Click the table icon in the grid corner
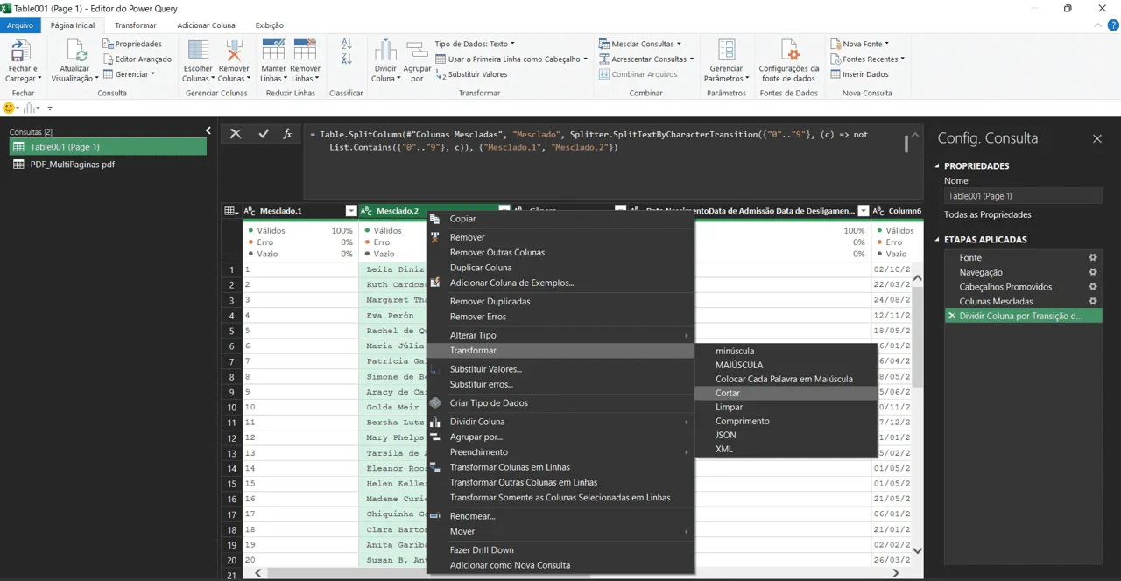Screen dimensions: 1121x581 [229, 211]
